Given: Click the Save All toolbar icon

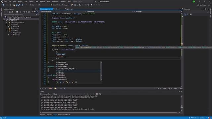Looking at the screenshot, I should click(19, 5).
